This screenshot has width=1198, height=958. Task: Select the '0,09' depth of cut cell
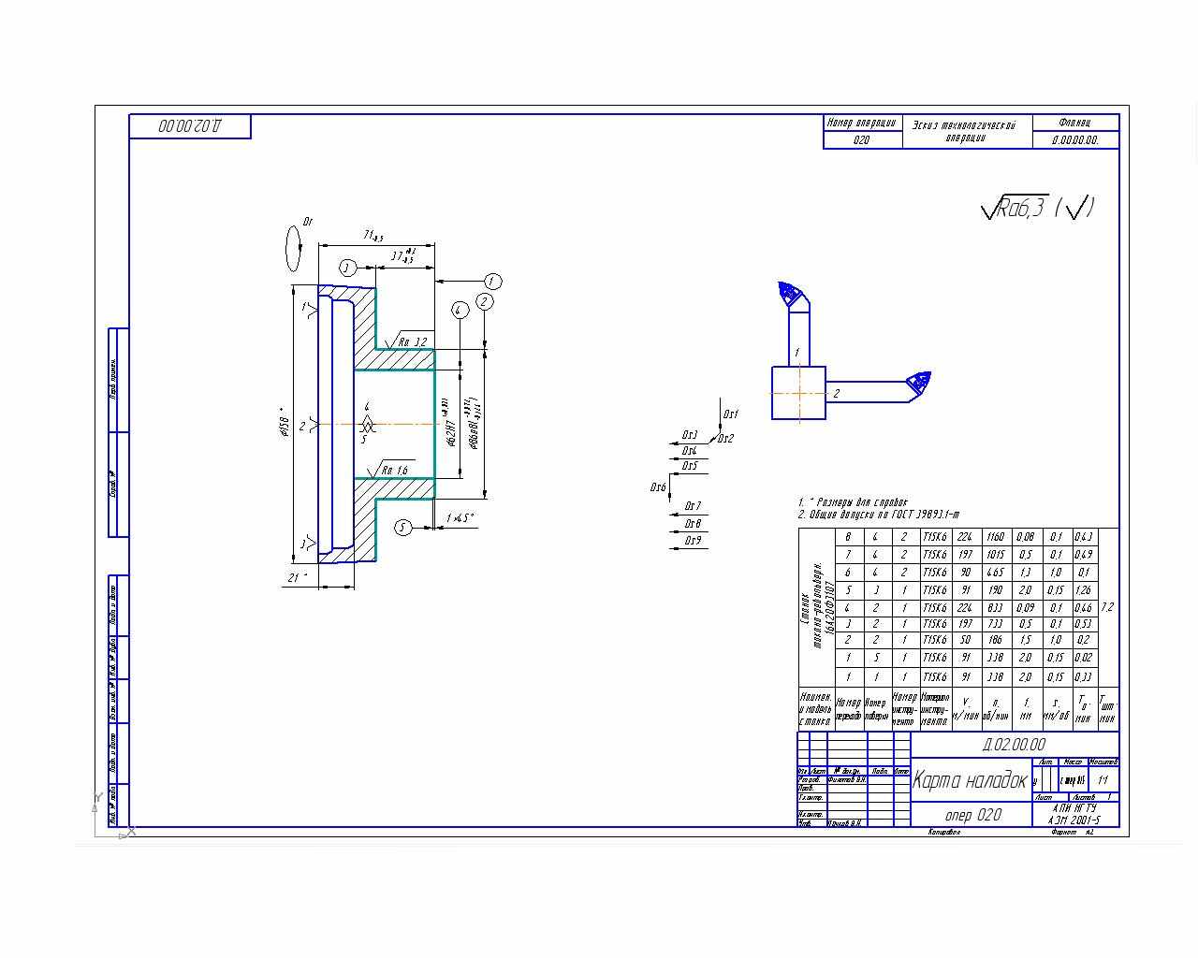click(x=1026, y=608)
